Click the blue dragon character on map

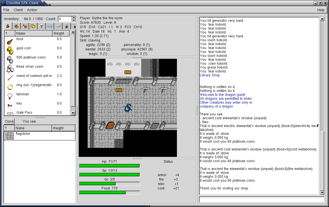pyautogui.click(x=128, y=108)
